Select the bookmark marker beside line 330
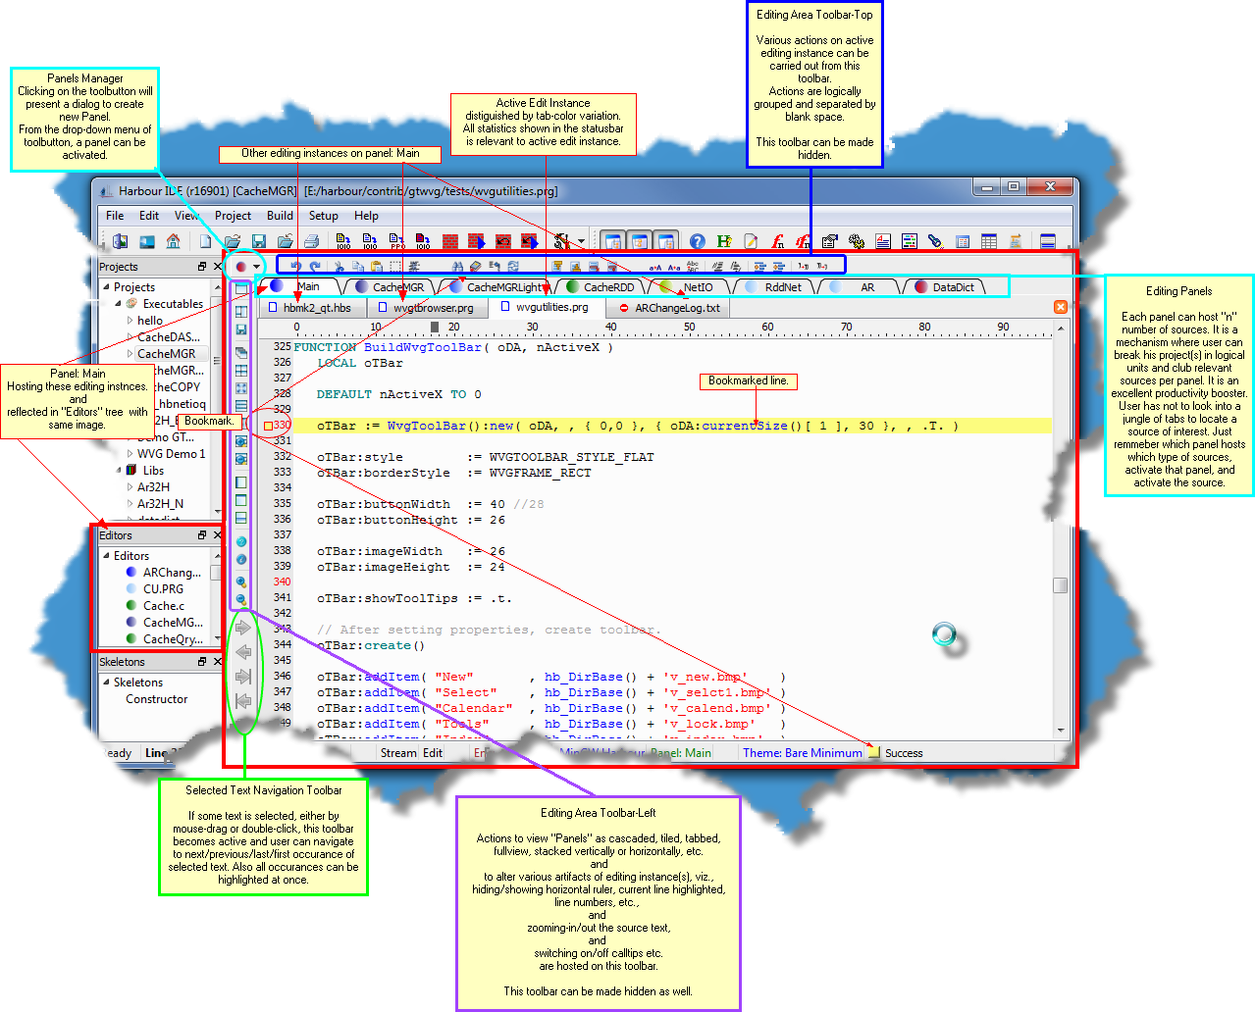1255x1012 pixels. pos(269,425)
